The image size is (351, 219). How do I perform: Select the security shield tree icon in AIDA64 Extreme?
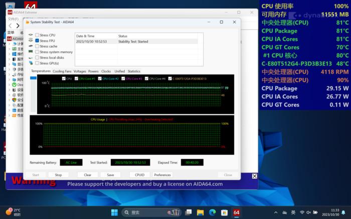coord(14,100)
